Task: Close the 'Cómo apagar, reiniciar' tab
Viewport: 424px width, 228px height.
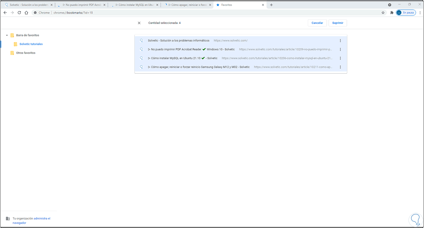Action: click(x=210, y=5)
